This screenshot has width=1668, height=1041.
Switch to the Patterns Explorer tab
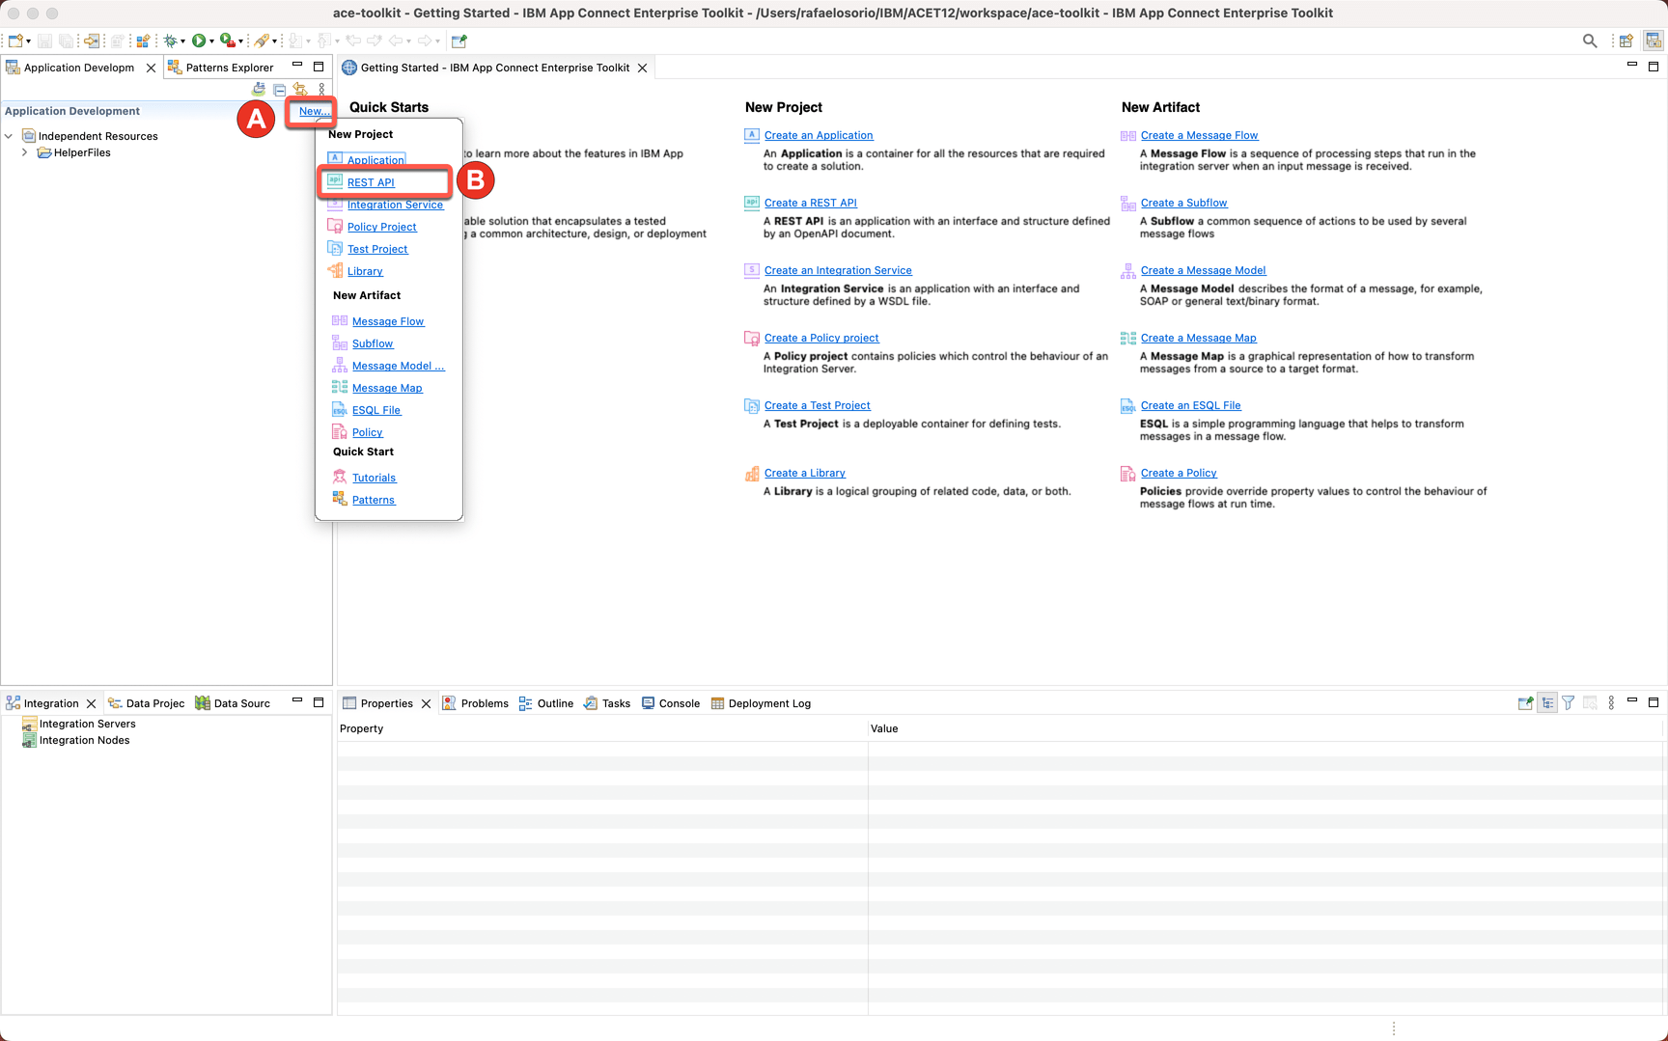point(229,68)
